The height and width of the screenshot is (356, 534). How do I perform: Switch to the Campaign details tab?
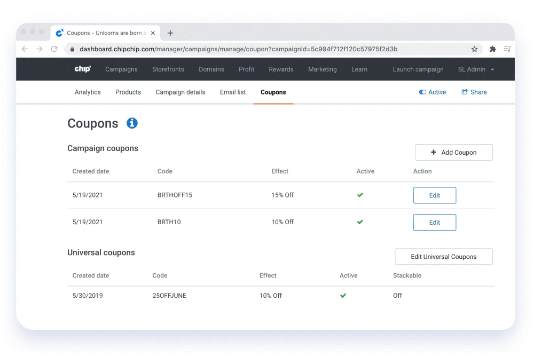[x=180, y=92]
